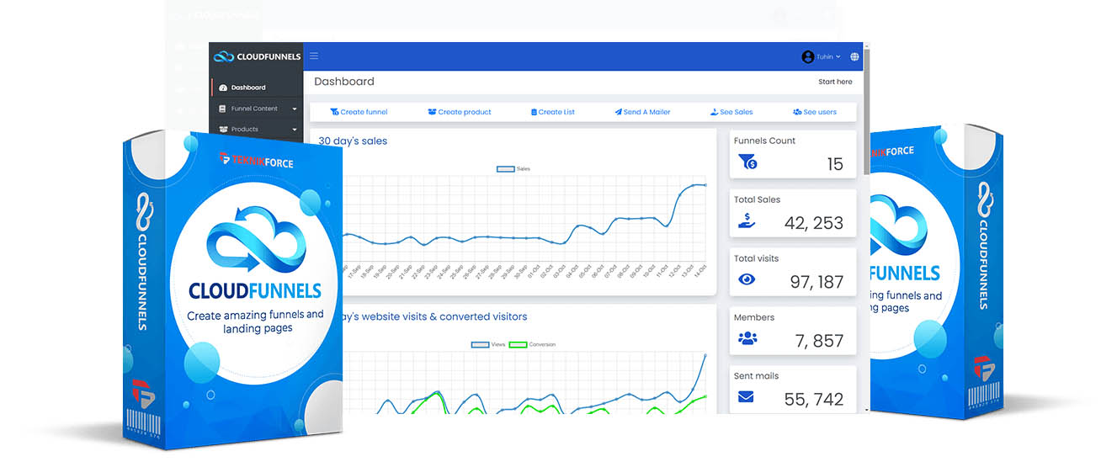This screenshot has height=462, width=1117.
Task: Click the Dashboard gauge icon in the sidebar
Action: point(223,88)
